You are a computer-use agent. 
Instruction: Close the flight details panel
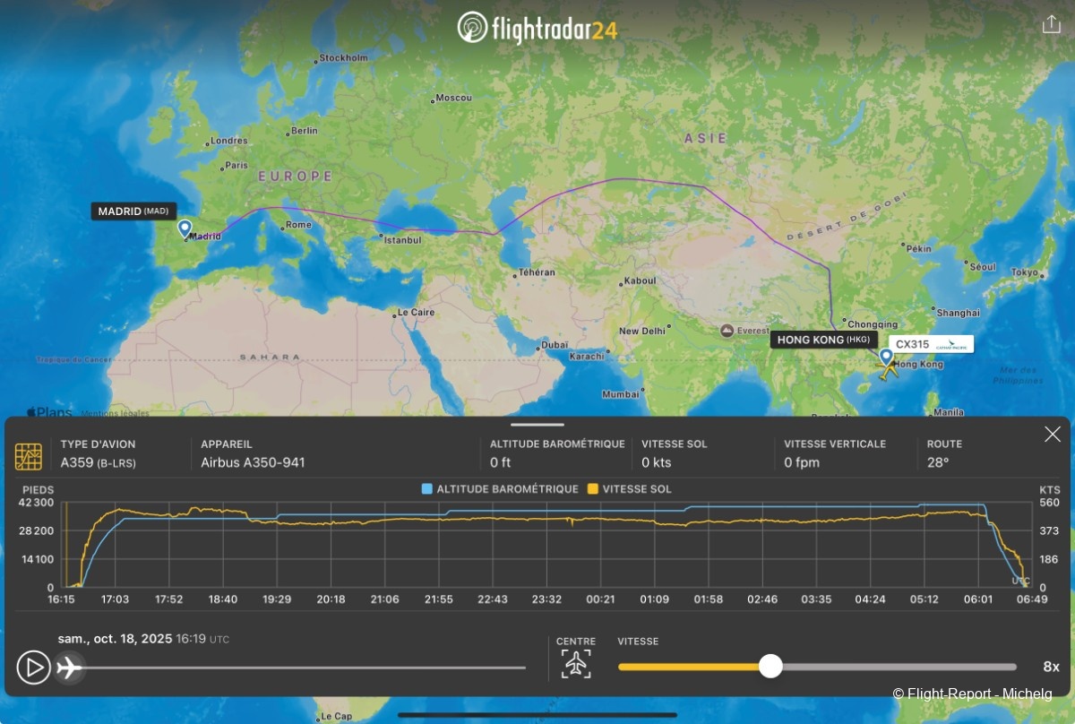1052,435
